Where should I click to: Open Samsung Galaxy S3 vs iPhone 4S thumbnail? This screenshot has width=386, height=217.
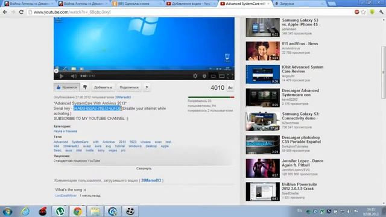(263, 27)
